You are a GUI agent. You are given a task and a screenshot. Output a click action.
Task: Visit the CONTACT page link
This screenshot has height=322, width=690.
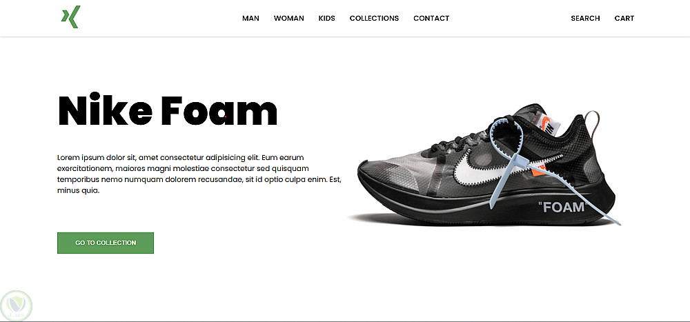431,19
